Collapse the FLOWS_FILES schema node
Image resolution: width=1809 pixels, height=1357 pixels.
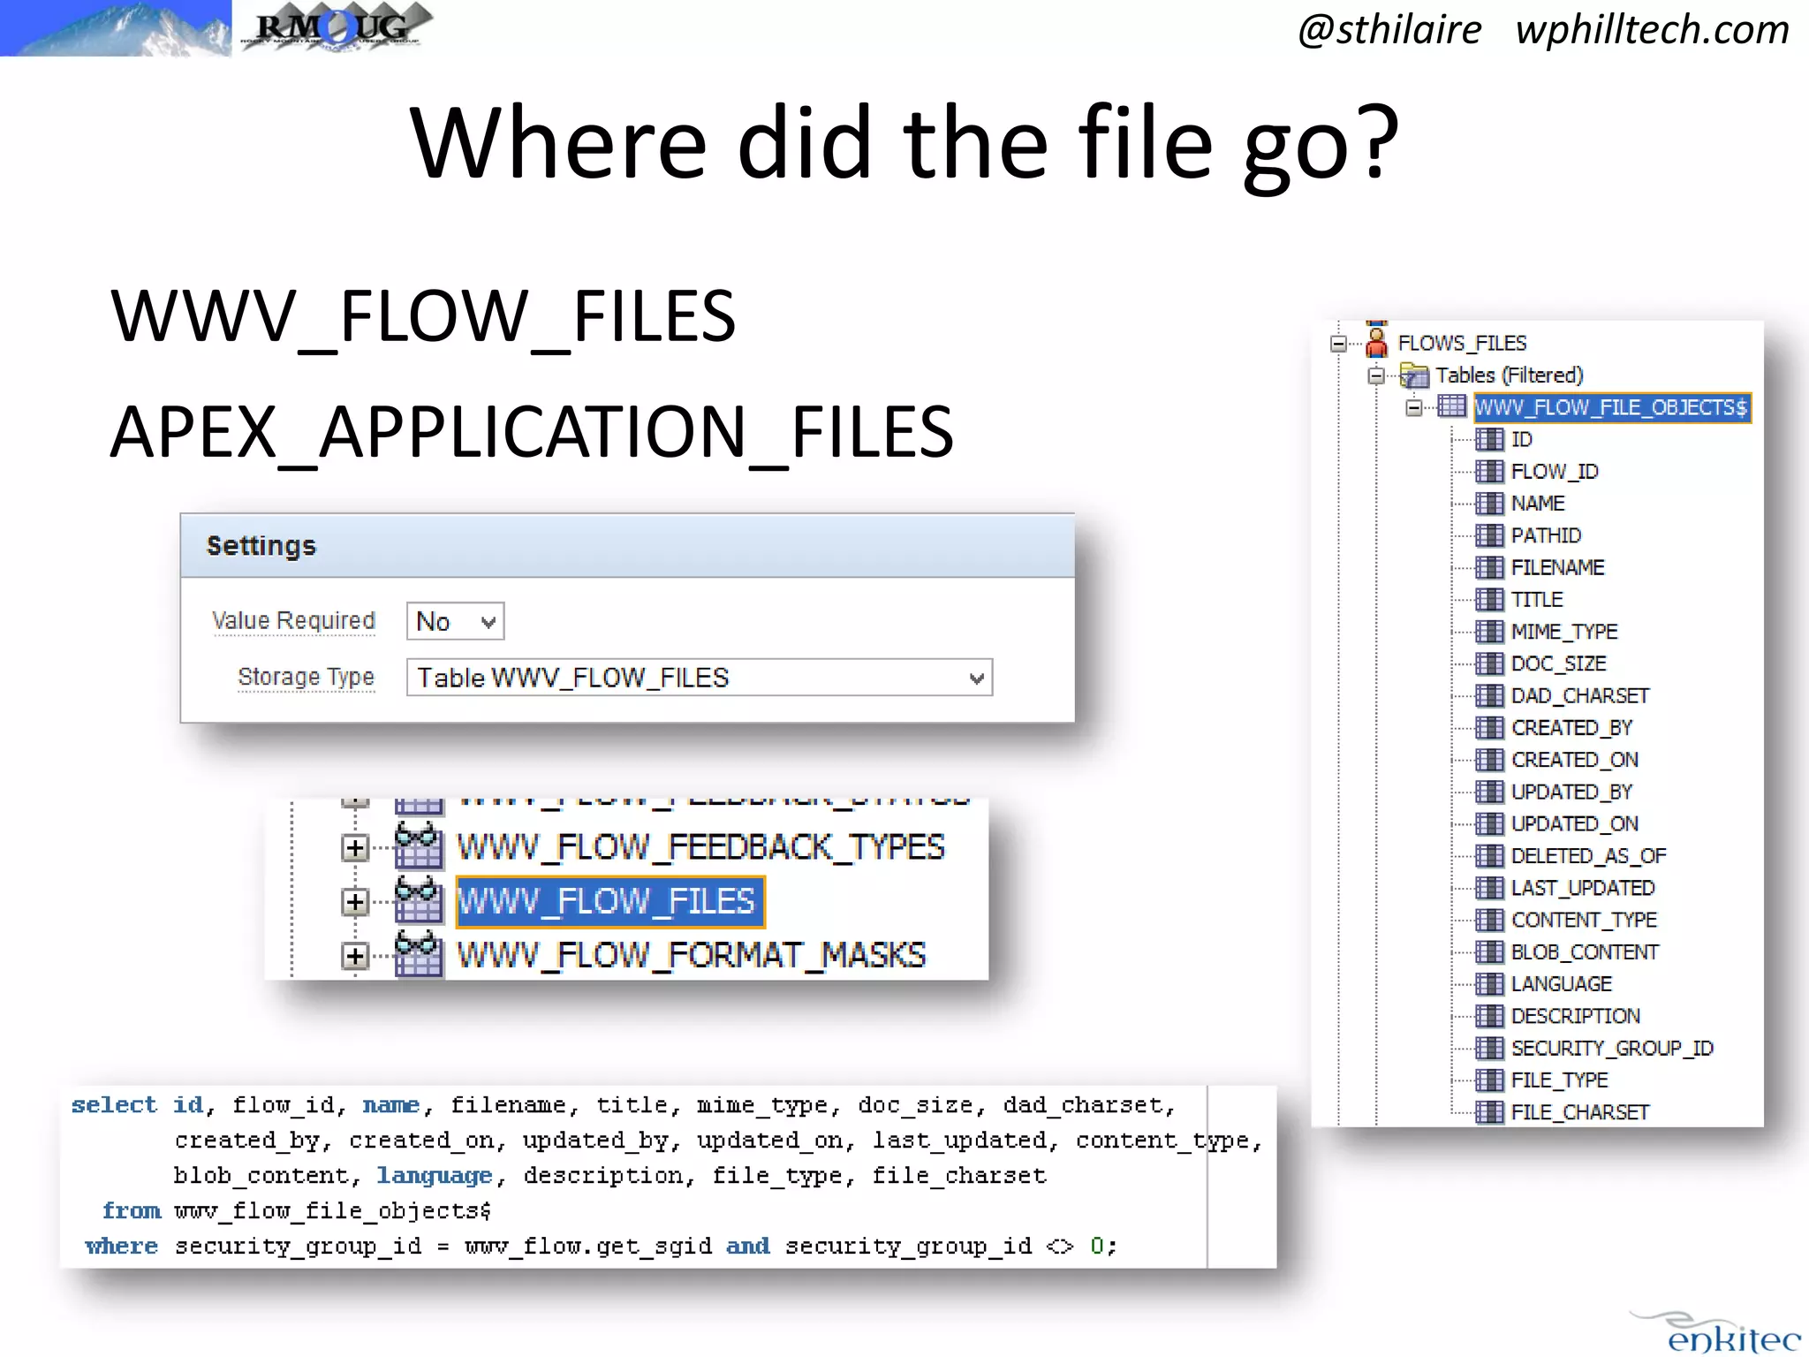pos(1339,344)
